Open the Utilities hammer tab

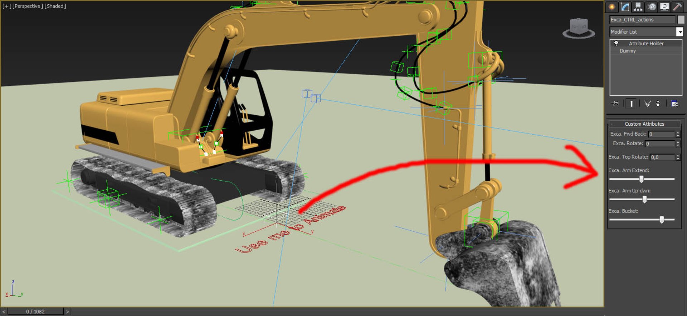pos(677,7)
